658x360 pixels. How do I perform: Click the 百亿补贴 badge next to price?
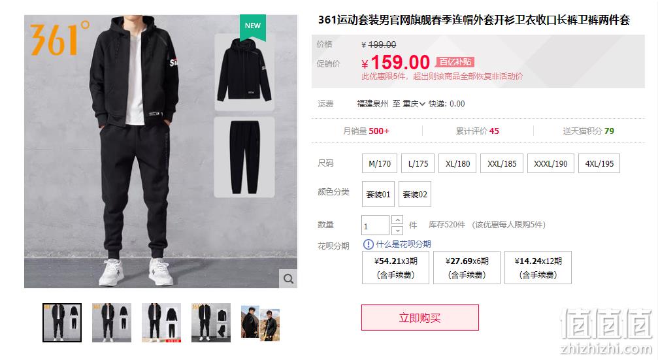[x=455, y=62]
